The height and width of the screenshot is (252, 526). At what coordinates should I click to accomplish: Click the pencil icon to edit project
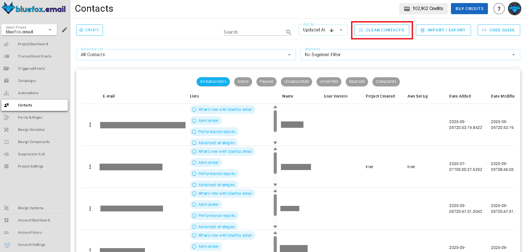click(64, 29)
